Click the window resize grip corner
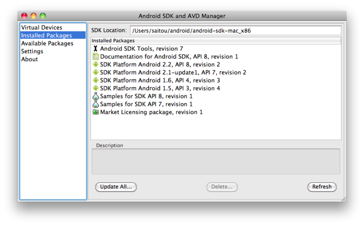The image size is (364, 226). pos(344,199)
